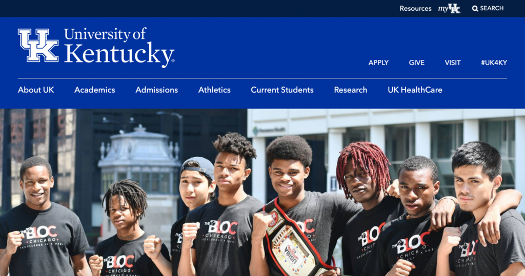Viewport: 525px width, 276px height.
Task: Open the Research menu item
Action: 351,90
